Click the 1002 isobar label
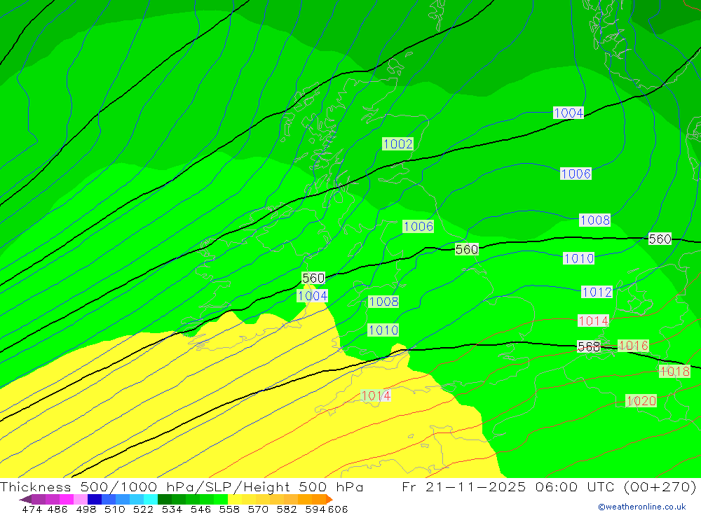Screen dimensions: 701x513 (398, 143)
